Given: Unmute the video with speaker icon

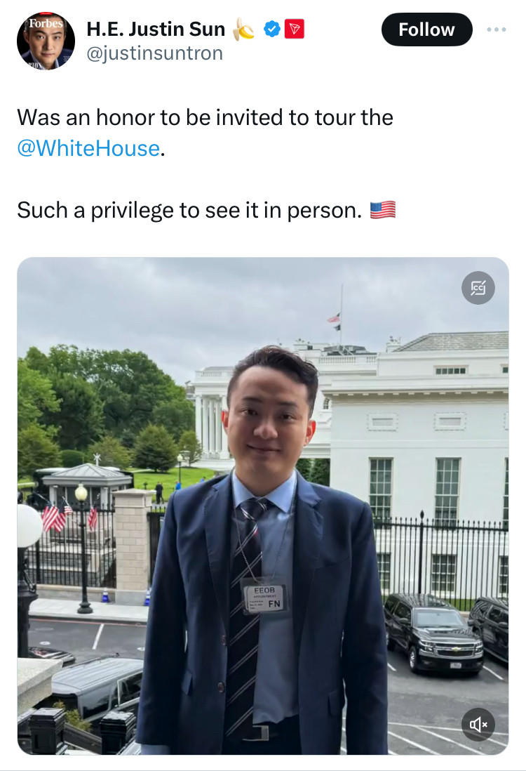Looking at the screenshot, I should pyautogui.click(x=478, y=724).
